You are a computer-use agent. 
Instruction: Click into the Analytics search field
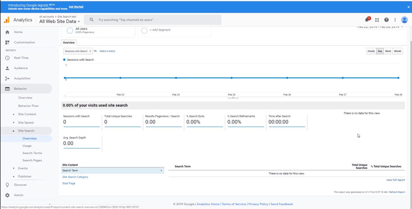pos(152,20)
